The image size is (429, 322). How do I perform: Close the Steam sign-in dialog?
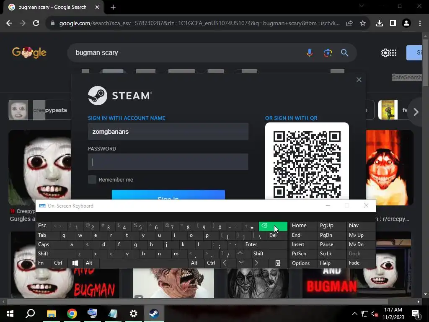[x=359, y=80]
